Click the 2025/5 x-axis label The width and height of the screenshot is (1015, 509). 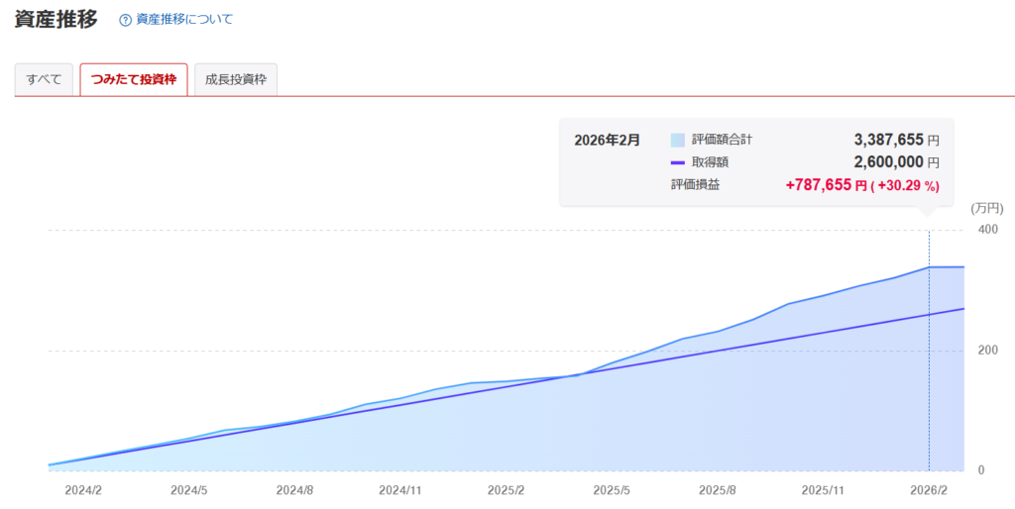[x=612, y=490]
